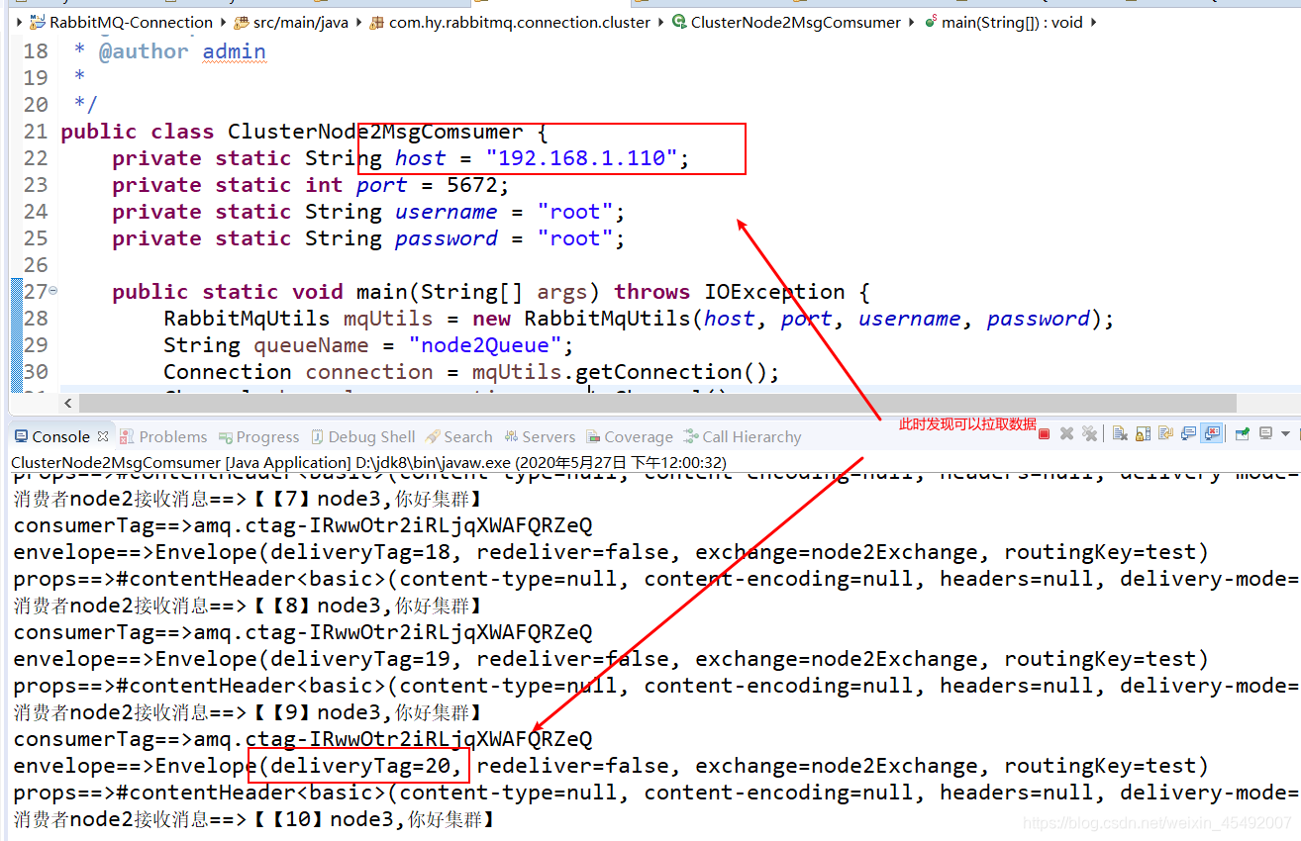
Task: Click console line deliveryTag=20
Action: pyautogui.click(x=611, y=766)
